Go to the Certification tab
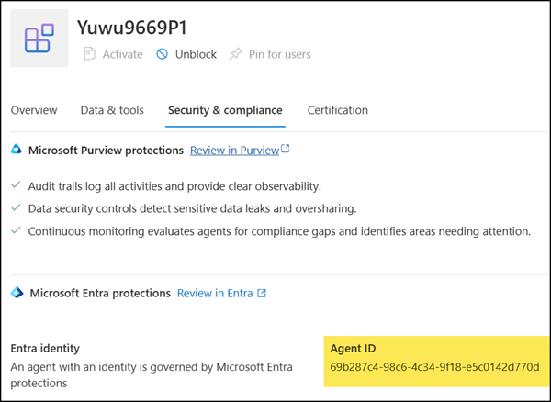The image size is (551, 402). (x=337, y=110)
